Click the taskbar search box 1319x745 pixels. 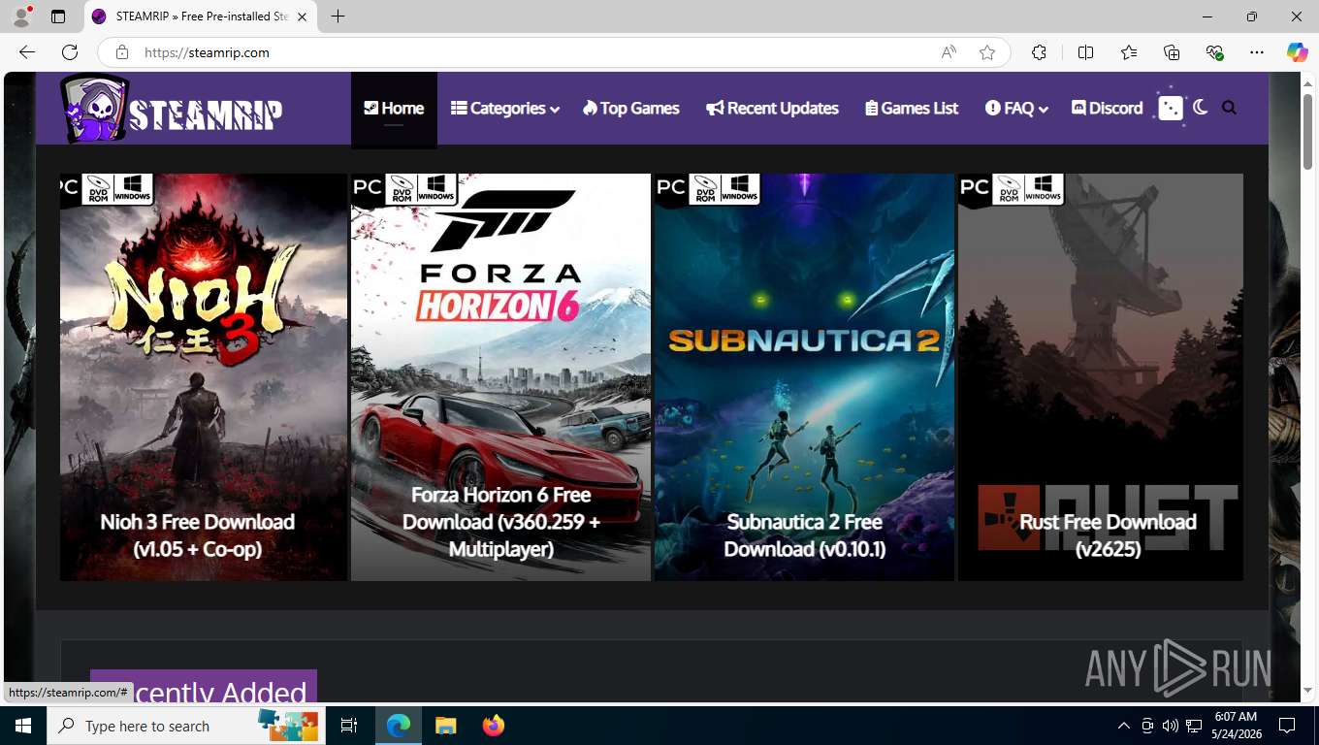pyautogui.click(x=184, y=726)
